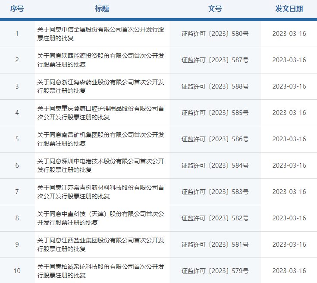
Task: Click the 发文日期 column header
Action: (289, 9)
